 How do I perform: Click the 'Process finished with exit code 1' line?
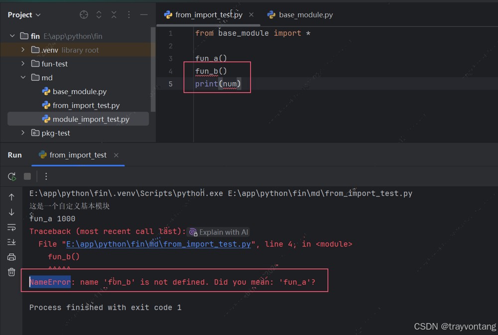click(106, 308)
